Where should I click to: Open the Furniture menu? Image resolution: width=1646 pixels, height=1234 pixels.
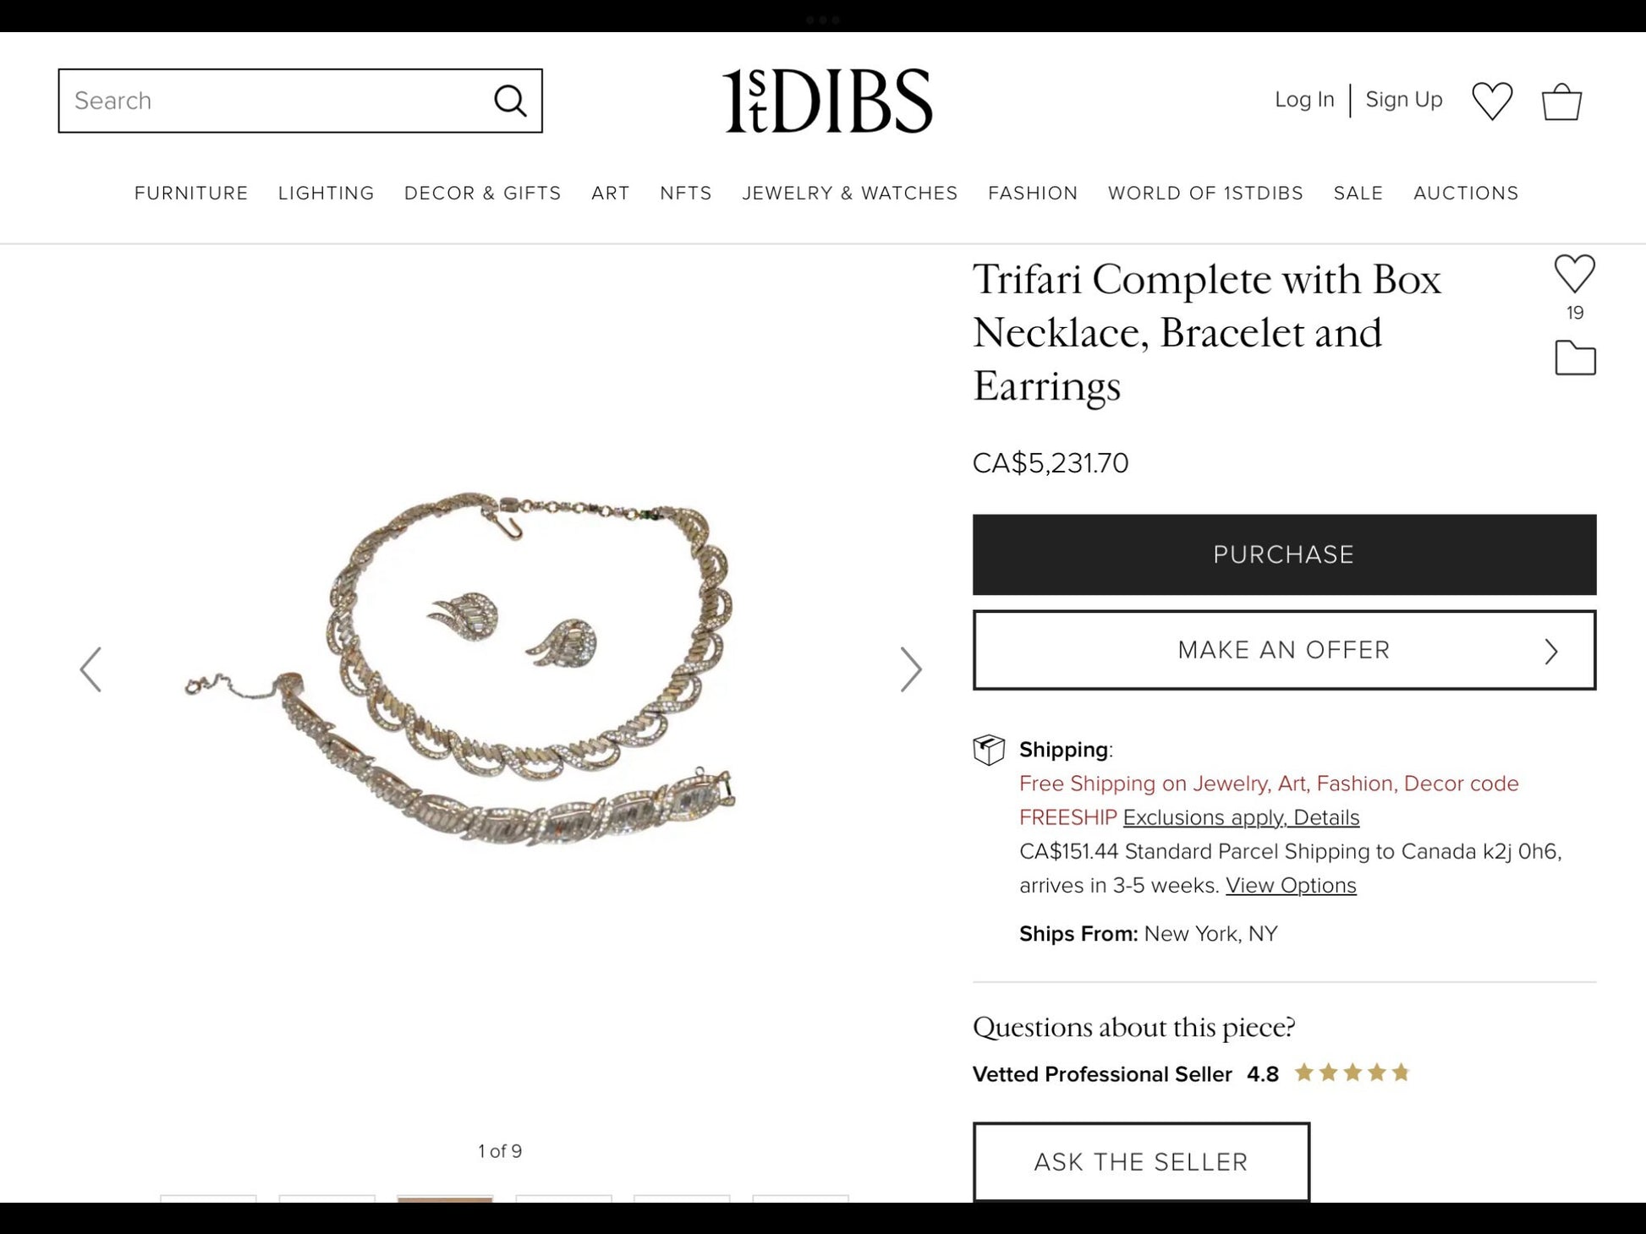(x=191, y=194)
